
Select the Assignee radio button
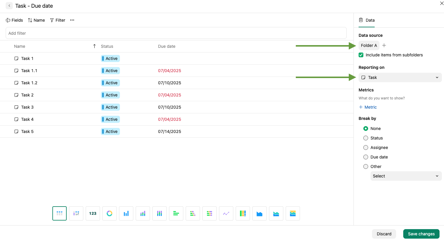[x=366, y=148]
